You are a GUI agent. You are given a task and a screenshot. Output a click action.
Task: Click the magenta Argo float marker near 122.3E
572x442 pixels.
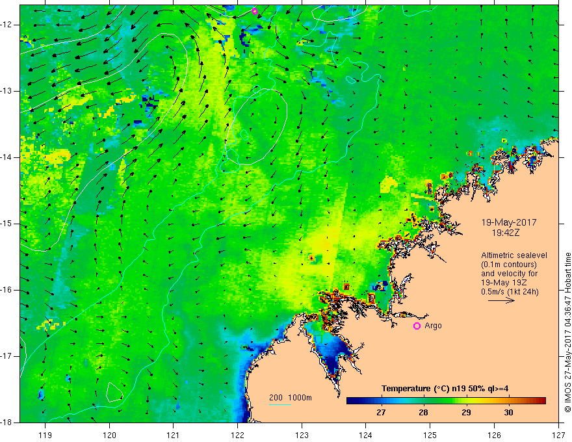point(255,11)
